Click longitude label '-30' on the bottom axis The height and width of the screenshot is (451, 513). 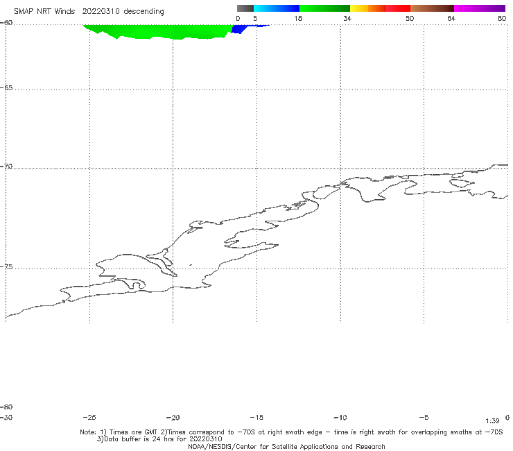point(6,418)
